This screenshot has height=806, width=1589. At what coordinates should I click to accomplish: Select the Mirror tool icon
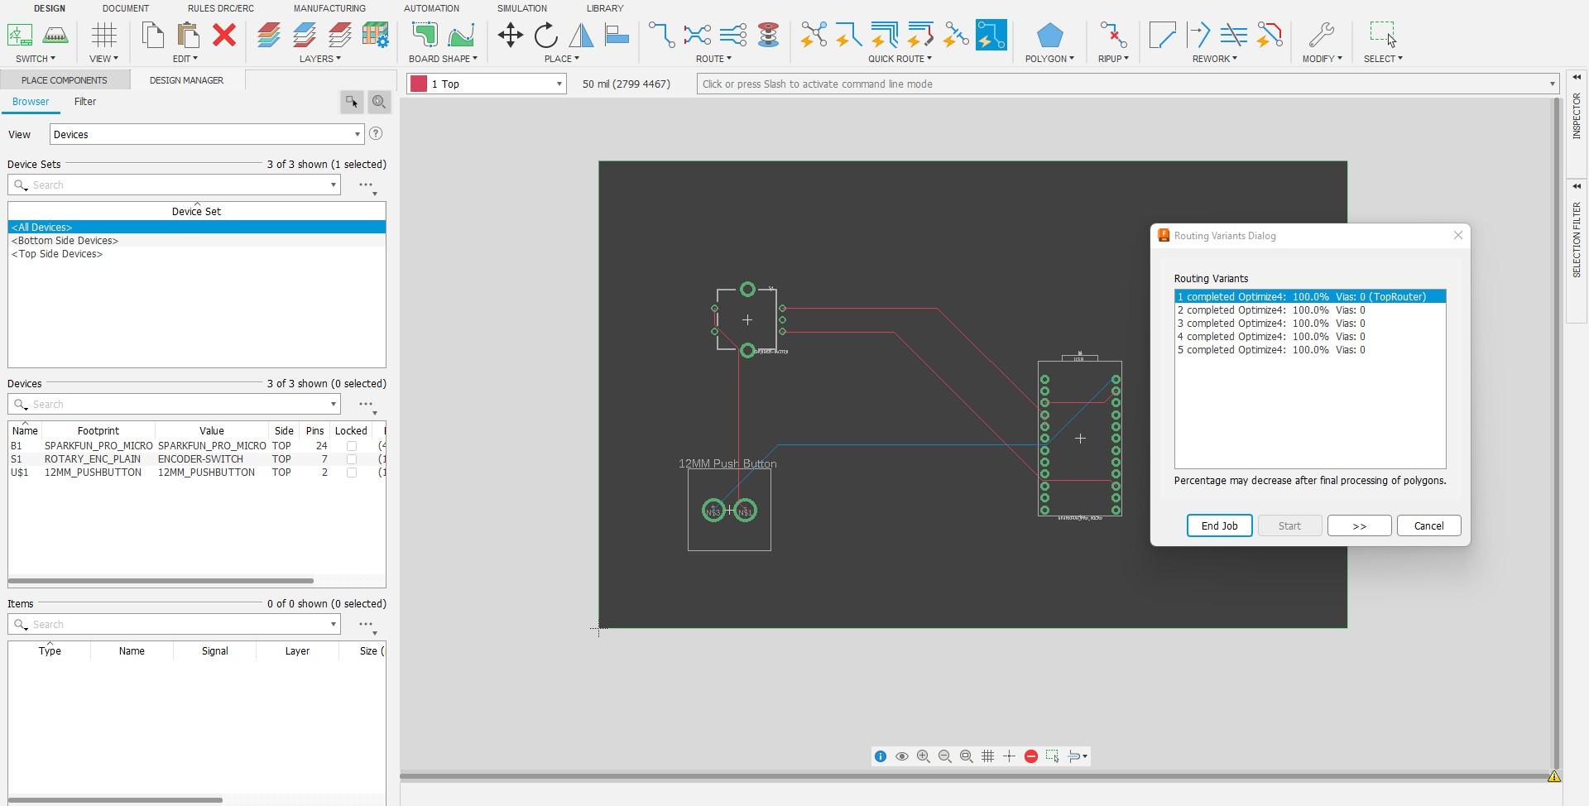point(581,36)
